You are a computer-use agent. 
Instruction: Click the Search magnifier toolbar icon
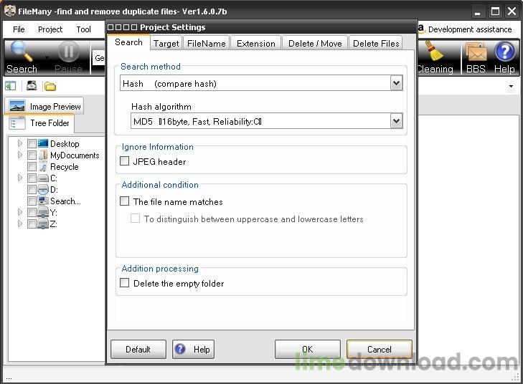(x=22, y=52)
